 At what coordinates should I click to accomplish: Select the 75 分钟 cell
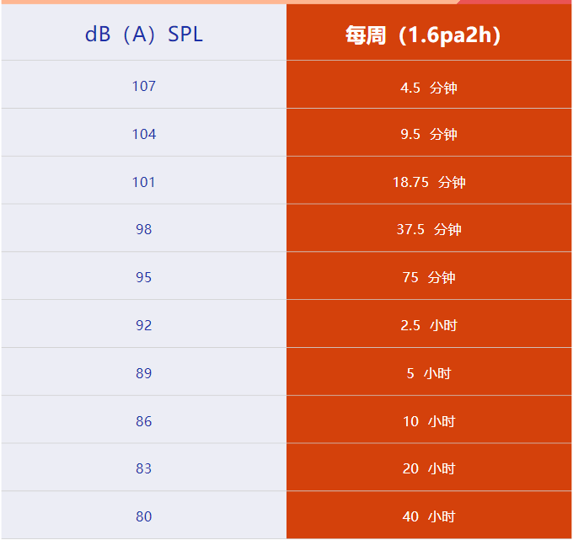(x=429, y=277)
